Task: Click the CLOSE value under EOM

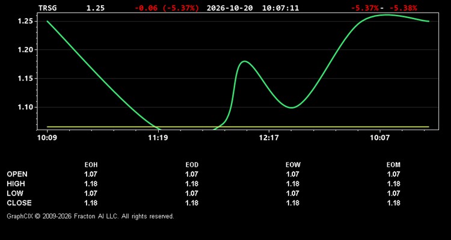Action: pyautogui.click(x=393, y=203)
